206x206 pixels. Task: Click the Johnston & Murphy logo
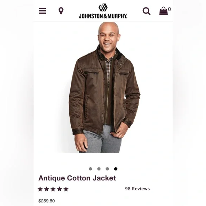(x=103, y=11)
